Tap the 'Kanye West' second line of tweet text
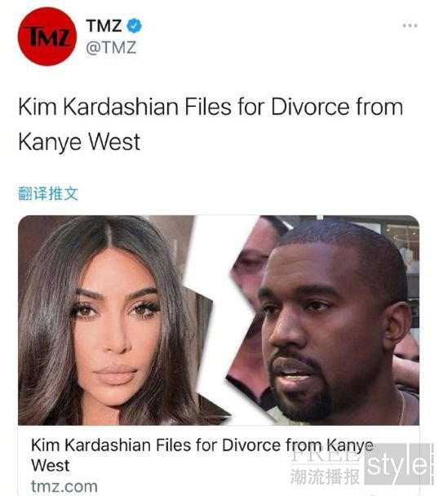The height and width of the screenshot is (496, 439). 79,142
